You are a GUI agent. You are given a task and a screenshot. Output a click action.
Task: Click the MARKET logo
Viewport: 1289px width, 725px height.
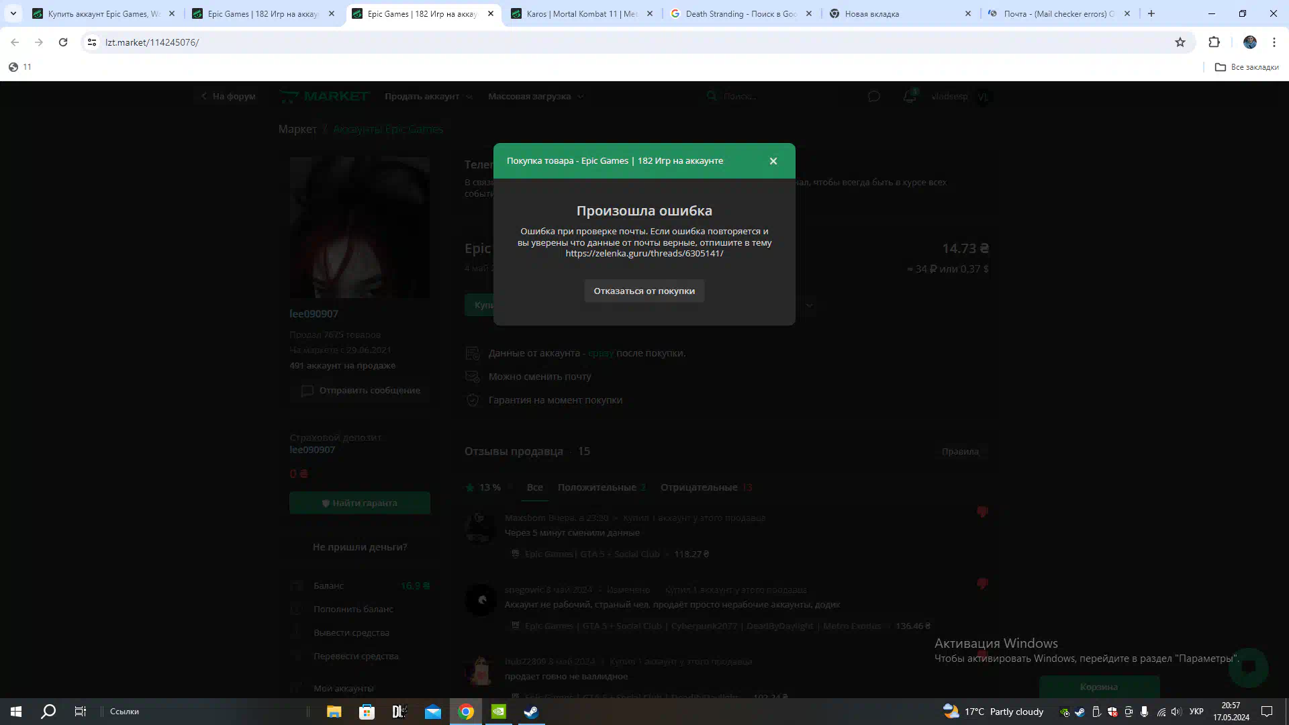pyautogui.click(x=324, y=96)
